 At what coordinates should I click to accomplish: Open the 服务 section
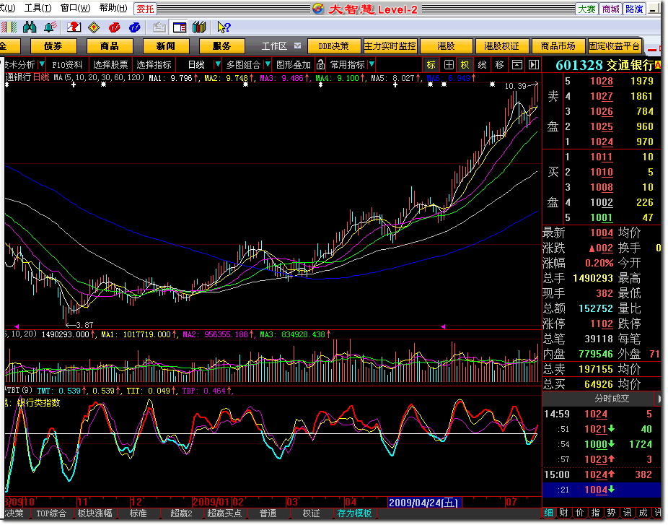[x=222, y=46]
